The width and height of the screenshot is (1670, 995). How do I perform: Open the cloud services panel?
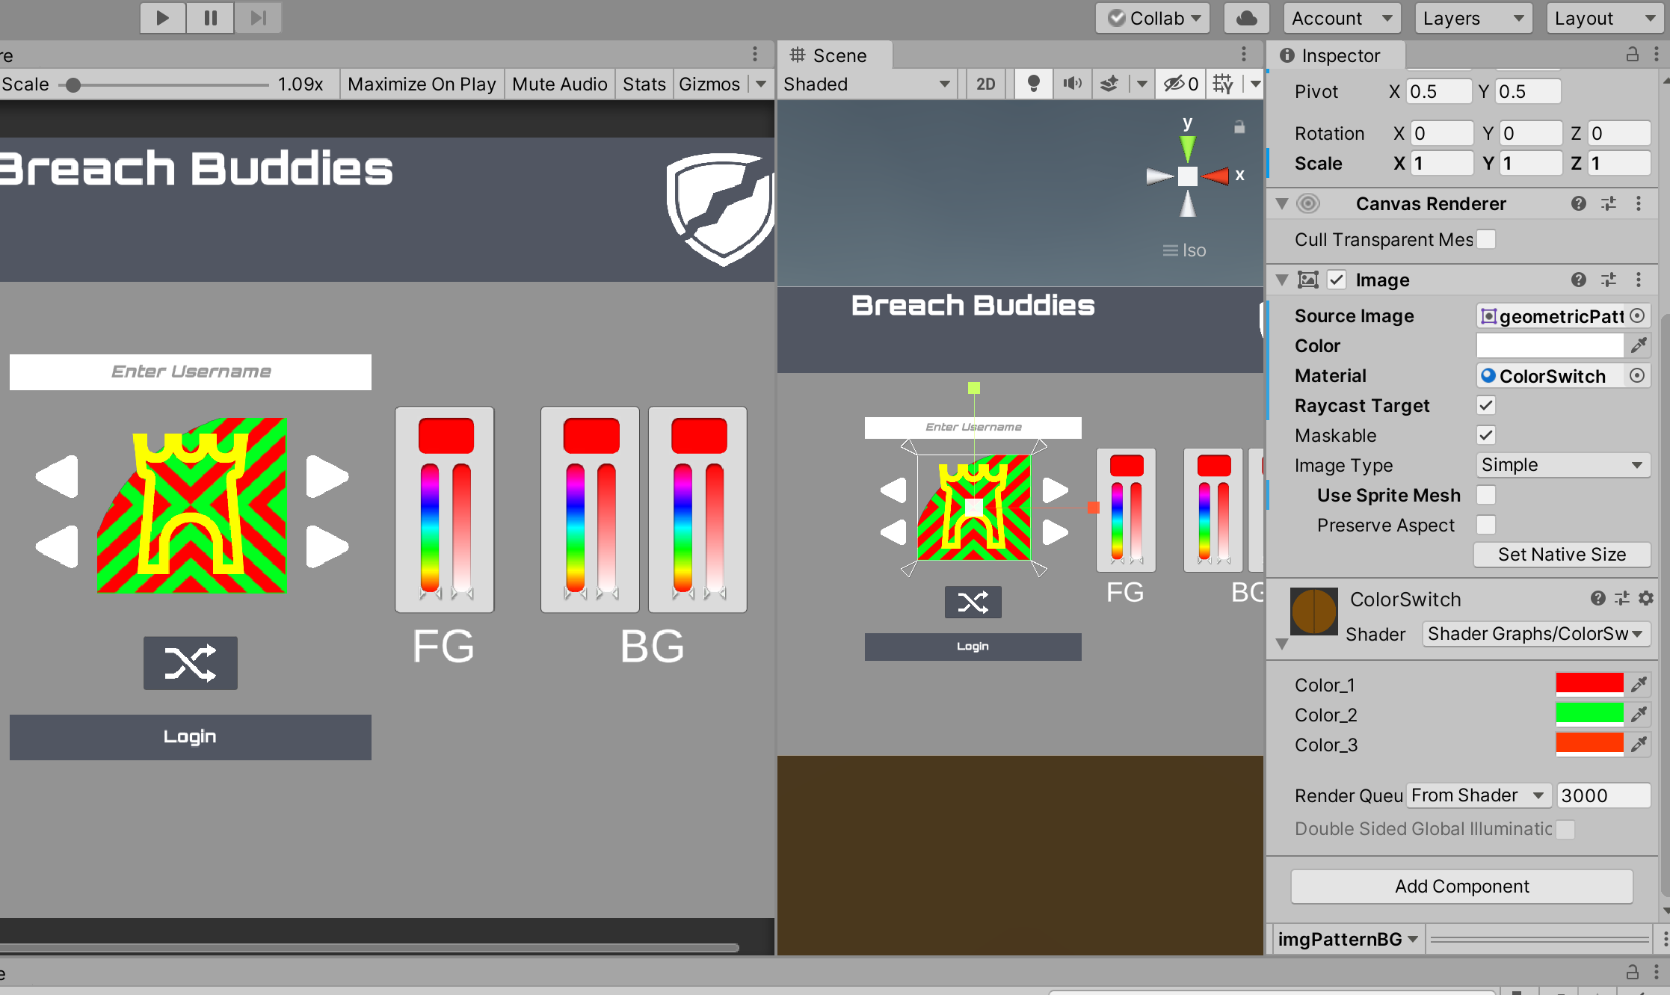1246,18
